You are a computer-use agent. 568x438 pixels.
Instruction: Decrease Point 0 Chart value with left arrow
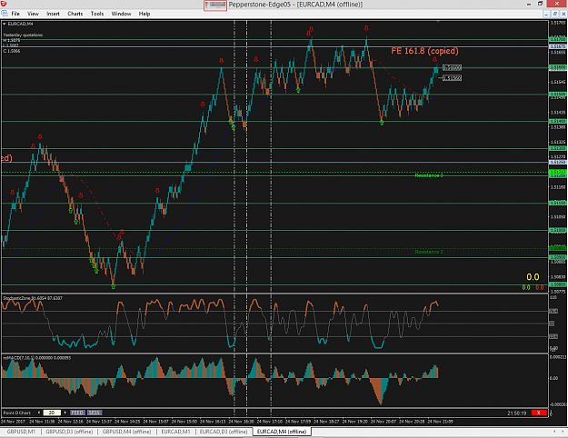click(39, 413)
